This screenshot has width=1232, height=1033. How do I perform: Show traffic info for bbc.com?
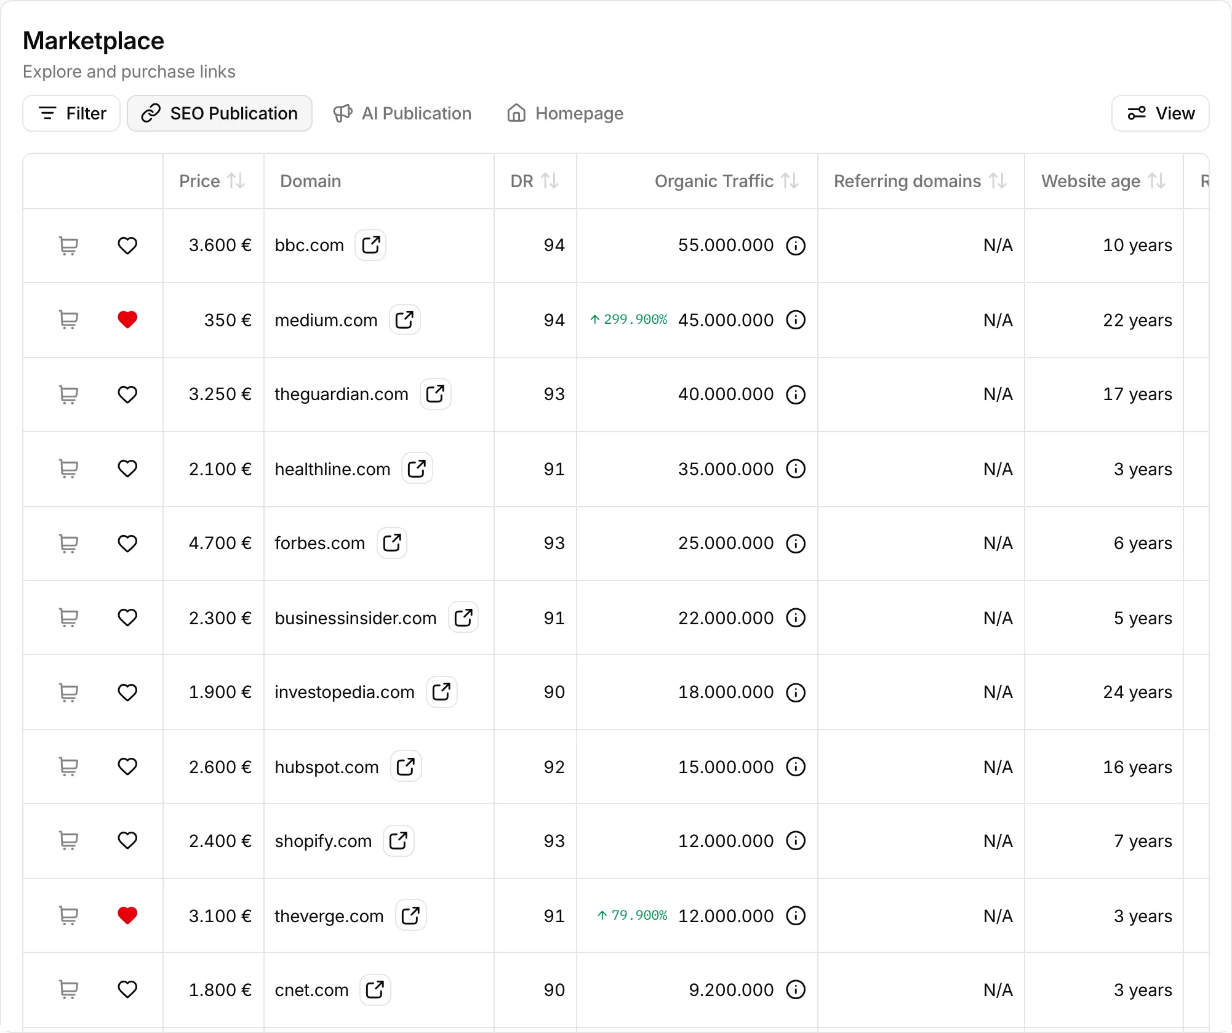tap(796, 246)
